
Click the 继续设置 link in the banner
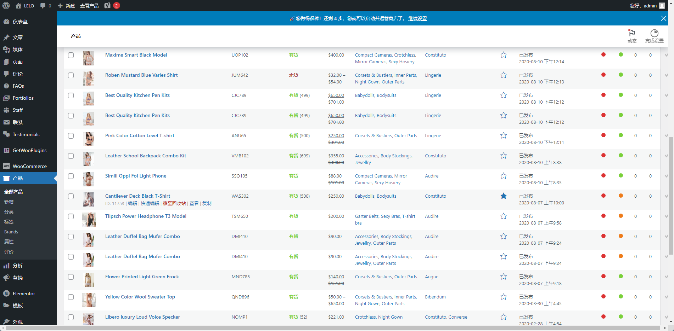pyautogui.click(x=417, y=18)
